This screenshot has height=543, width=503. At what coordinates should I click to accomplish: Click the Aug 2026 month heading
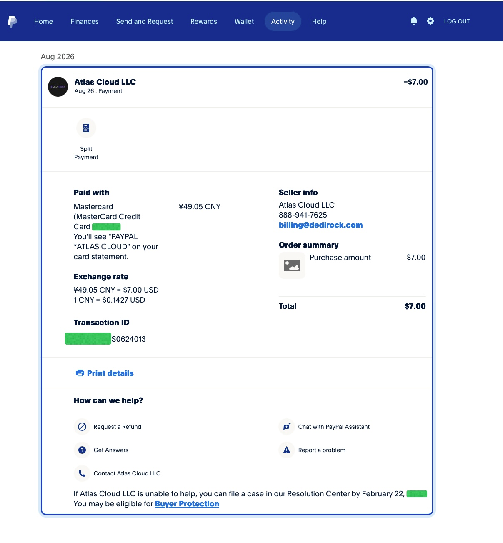tap(58, 57)
